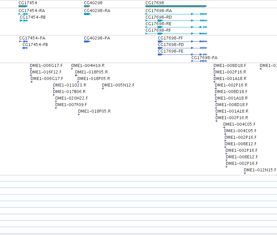Click the arrow marker under DME1-011O23.R
Image resolution: width=277 pixels, height=235 pixels.
[54, 88]
